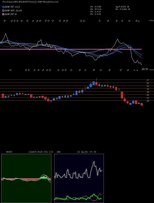This screenshot has height=203, width=154.
Task: Select the 'Pre V: 0.204 M' value
Action: point(123,9)
